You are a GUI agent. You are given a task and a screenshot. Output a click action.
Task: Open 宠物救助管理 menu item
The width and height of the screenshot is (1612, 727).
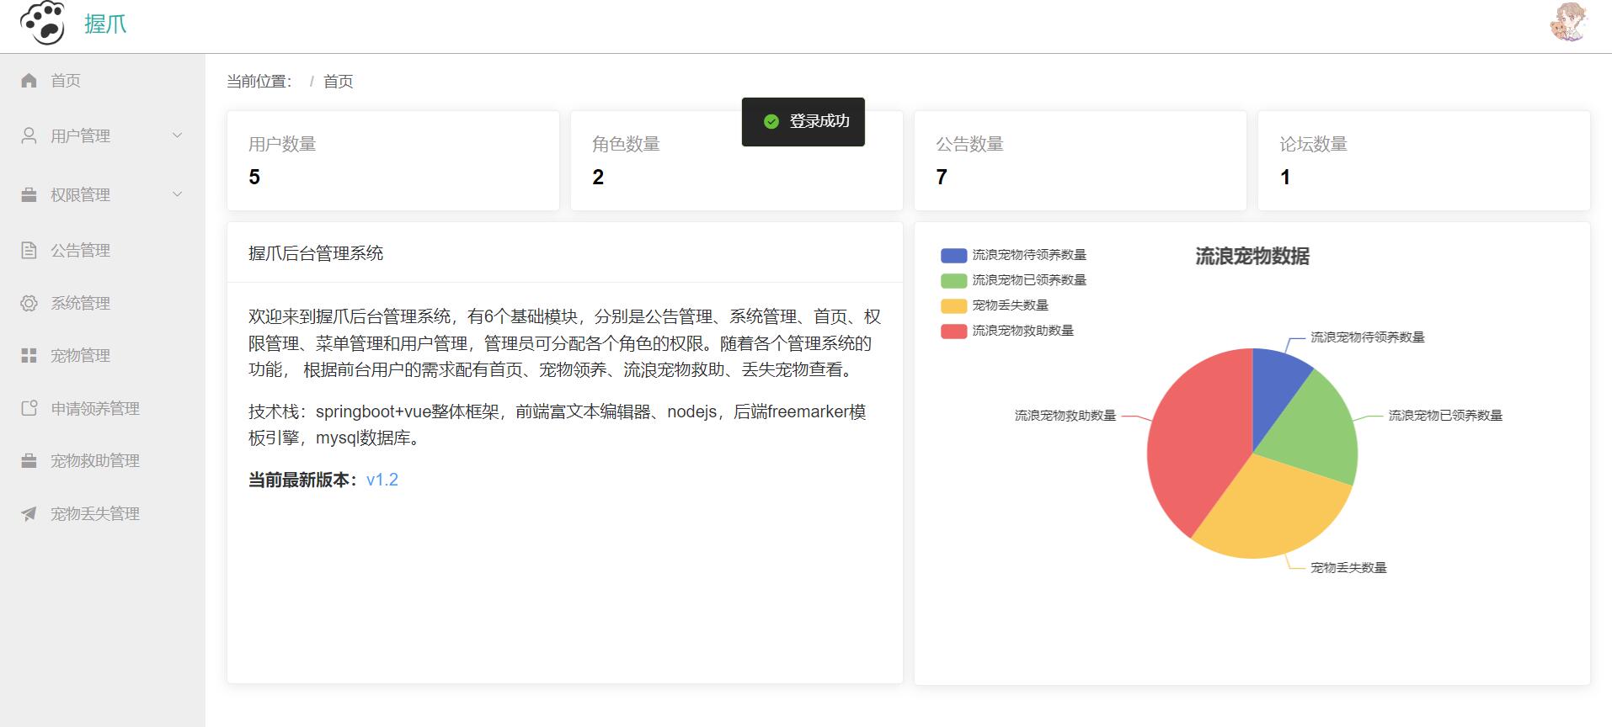102,460
